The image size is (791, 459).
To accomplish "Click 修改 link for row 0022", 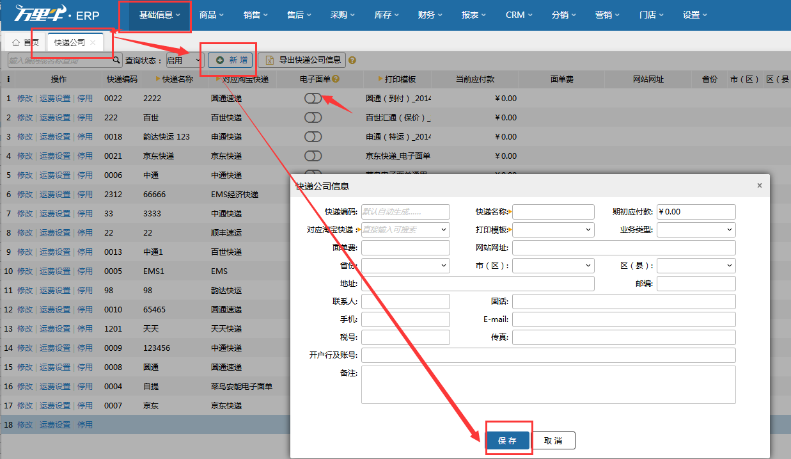I will click(24, 99).
